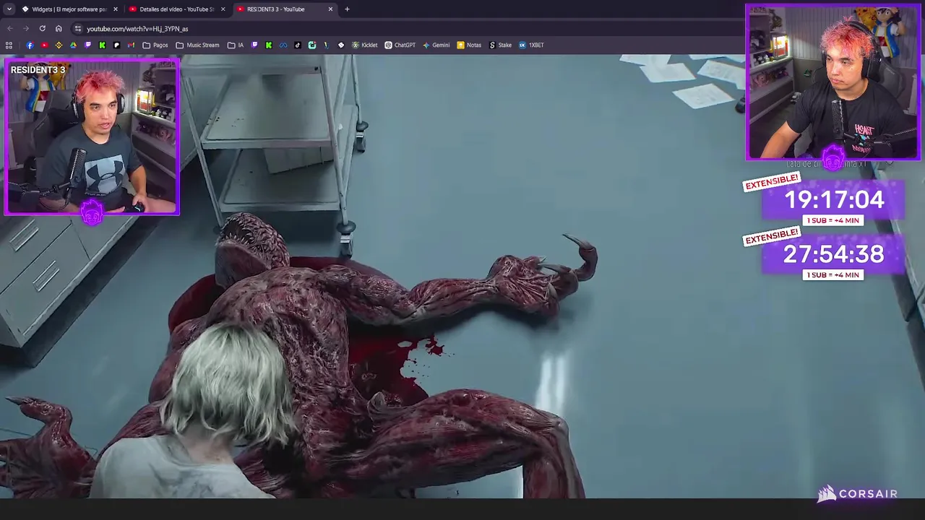Open the Stake bookmark
925x520 pixels.
[500, 45]
